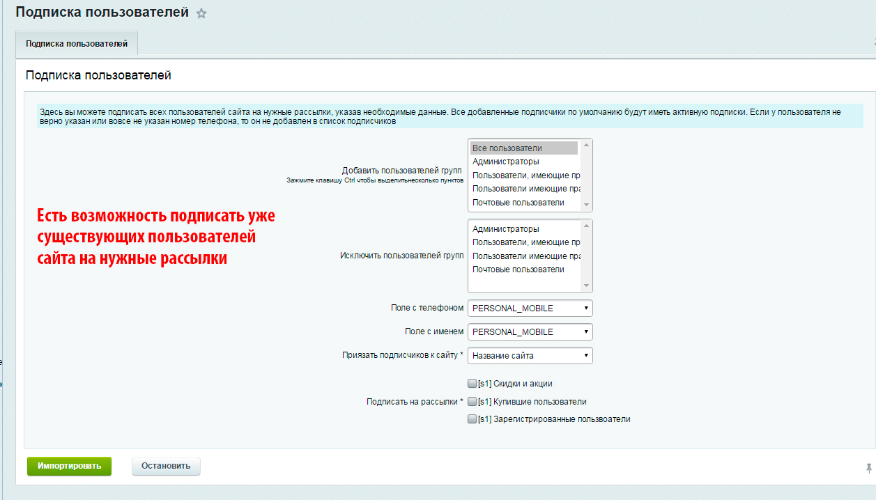This screenshot has height=500, width=876.
Task: Choose 'Почтовые пользователи' in the exclude groups list
Action: [x=523, y=269]
